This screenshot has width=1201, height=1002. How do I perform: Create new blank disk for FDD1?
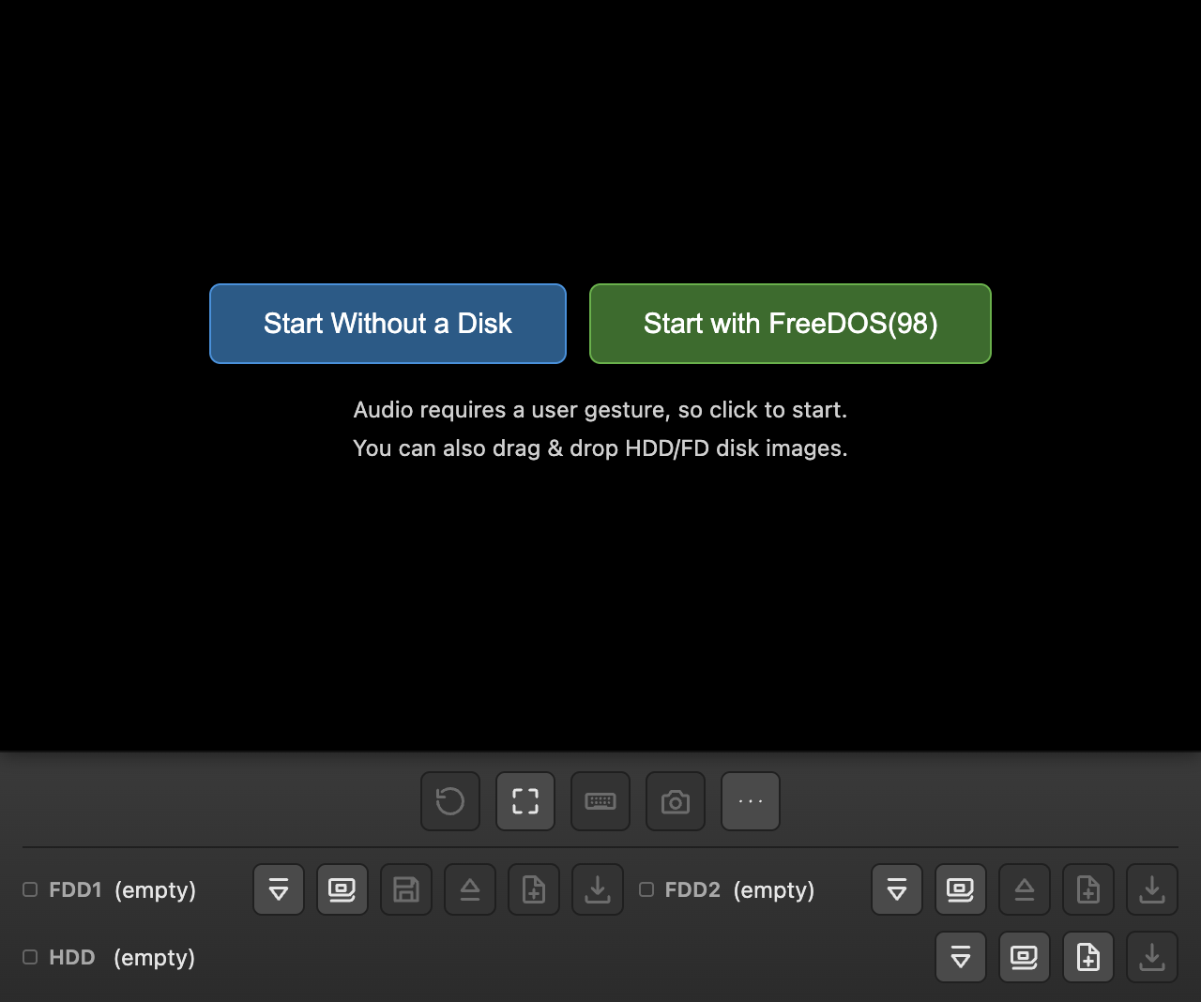tap(534, 889)
